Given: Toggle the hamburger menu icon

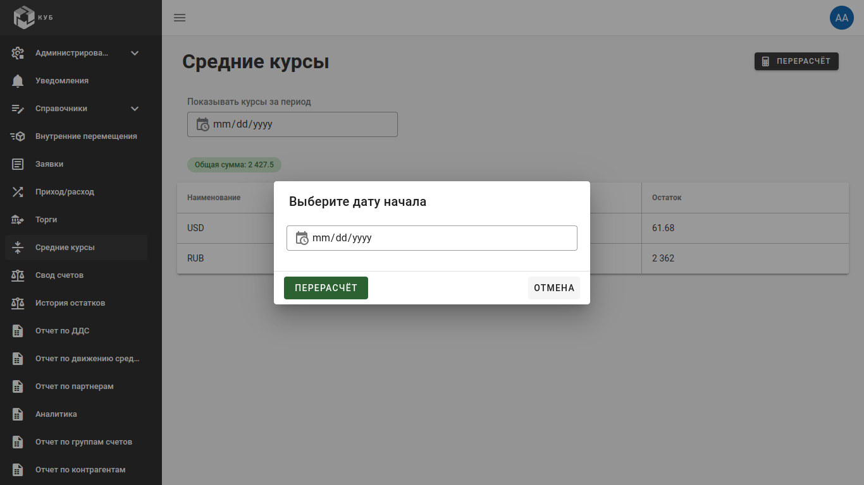Looking at the screenshot, I should tap(180, 18).
